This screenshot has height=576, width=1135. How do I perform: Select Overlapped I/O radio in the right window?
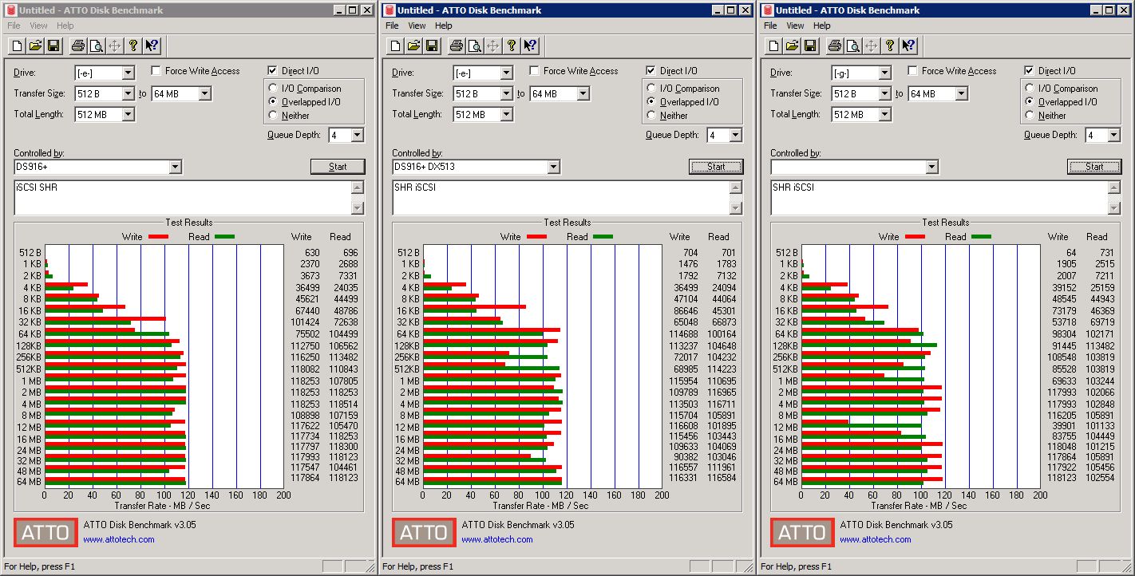(x=1030, y=102)
